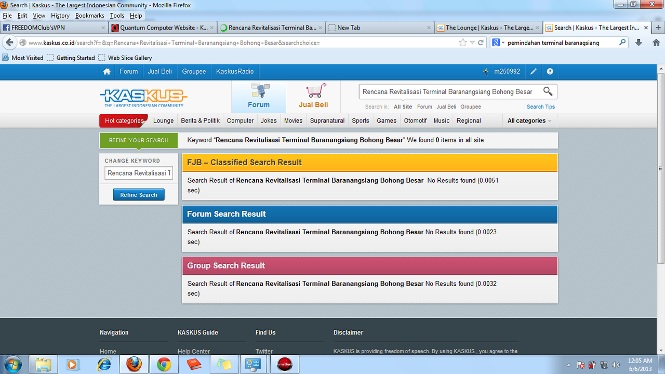
Task: Click username m250992
Action: click(507, 72)
